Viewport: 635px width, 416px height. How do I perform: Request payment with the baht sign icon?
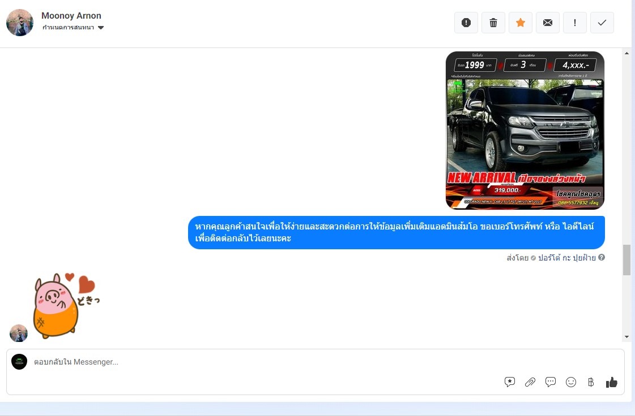pyautogui.click(x=591, y=382)
